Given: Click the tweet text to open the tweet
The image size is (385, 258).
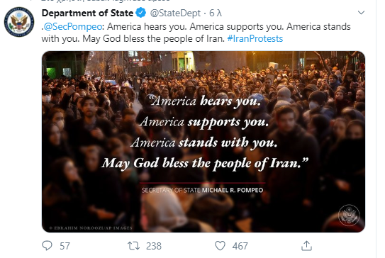Looking at the screenshot, I should [196, 33].
